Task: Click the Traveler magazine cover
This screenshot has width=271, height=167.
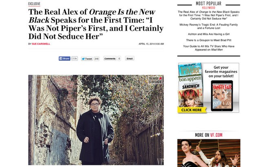Action: coord(190,70)
